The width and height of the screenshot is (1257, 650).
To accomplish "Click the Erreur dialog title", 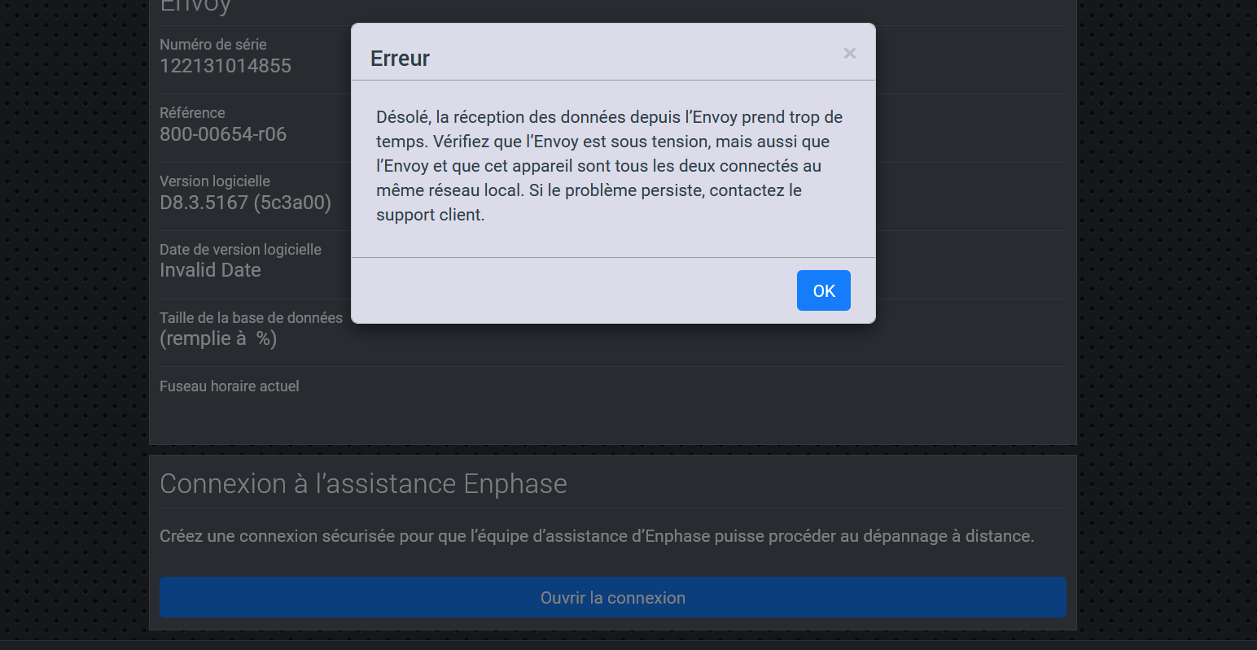I will tap(400, 59).
